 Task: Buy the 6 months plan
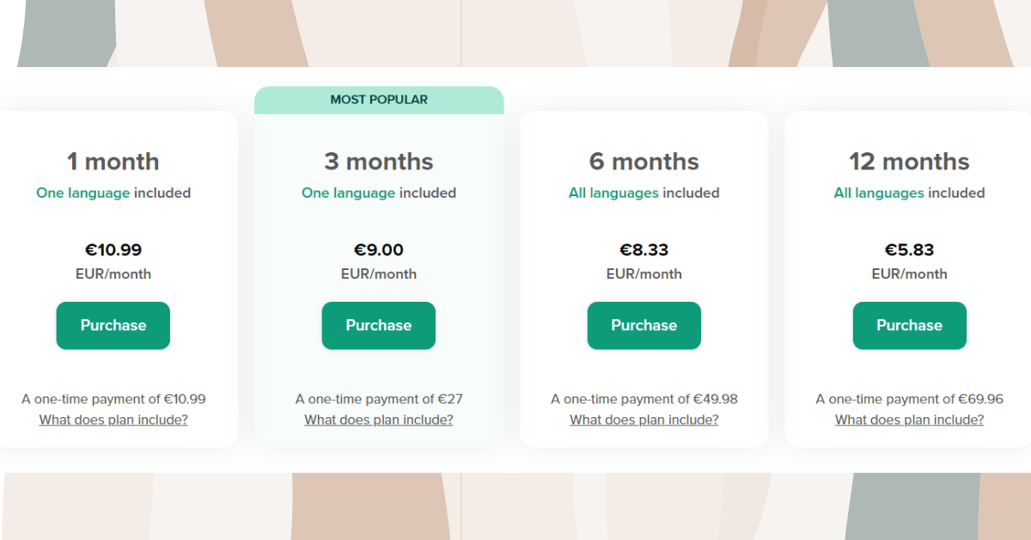(644, 325)
